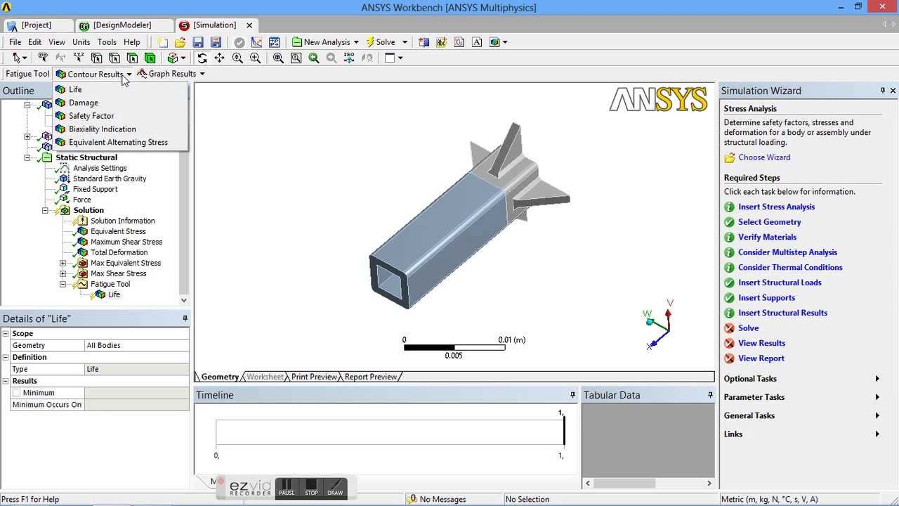Pin the Details of Life panel
Viewport: 899px width, 506px height.
coord(185,318)
